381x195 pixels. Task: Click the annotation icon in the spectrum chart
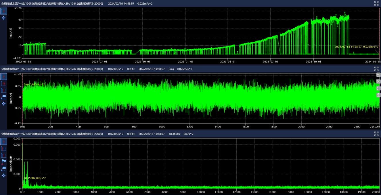(x=4, y=168)
